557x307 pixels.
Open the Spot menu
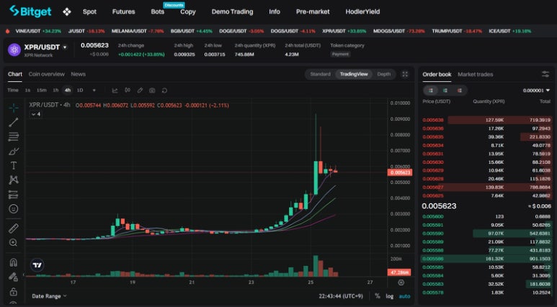point(89,12)
